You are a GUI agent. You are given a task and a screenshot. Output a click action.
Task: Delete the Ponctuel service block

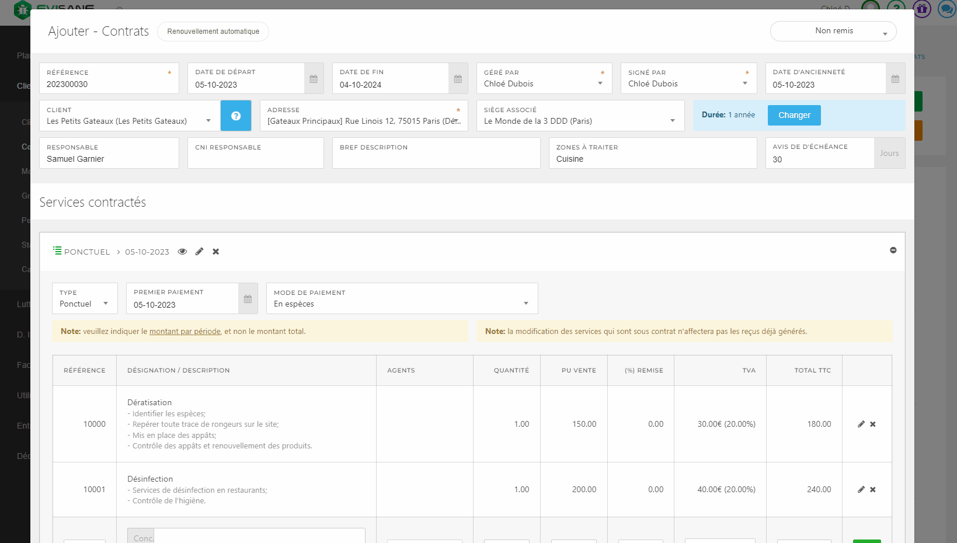(x=215, y=252)
